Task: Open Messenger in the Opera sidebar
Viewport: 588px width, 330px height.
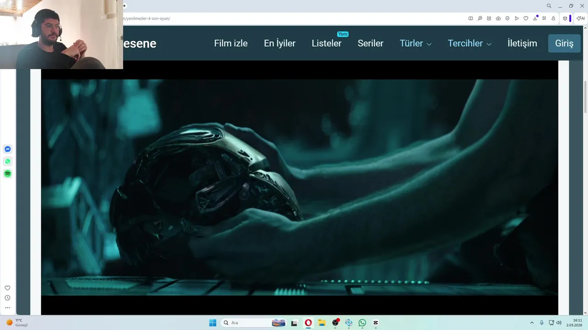Action: tap(7, 149)
